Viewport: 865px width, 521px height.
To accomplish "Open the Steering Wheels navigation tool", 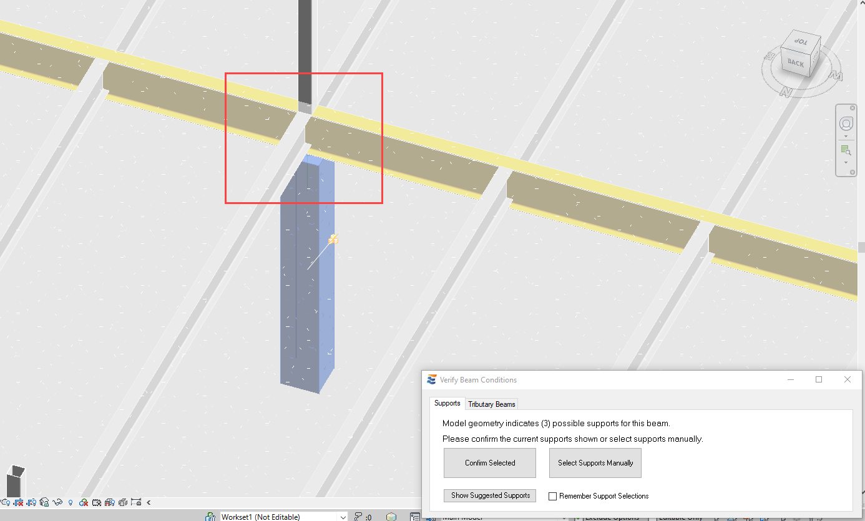I will (846, 123).
